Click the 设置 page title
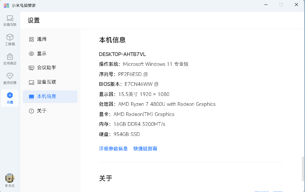The width and height of the screenshot is (305, 192). [34, 20]
